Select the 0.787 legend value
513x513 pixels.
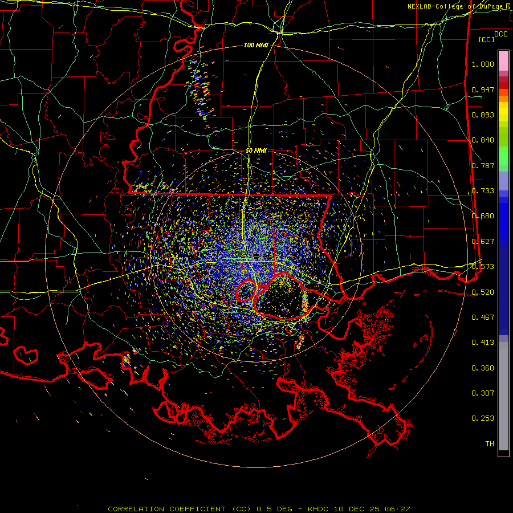click(483, 165)
